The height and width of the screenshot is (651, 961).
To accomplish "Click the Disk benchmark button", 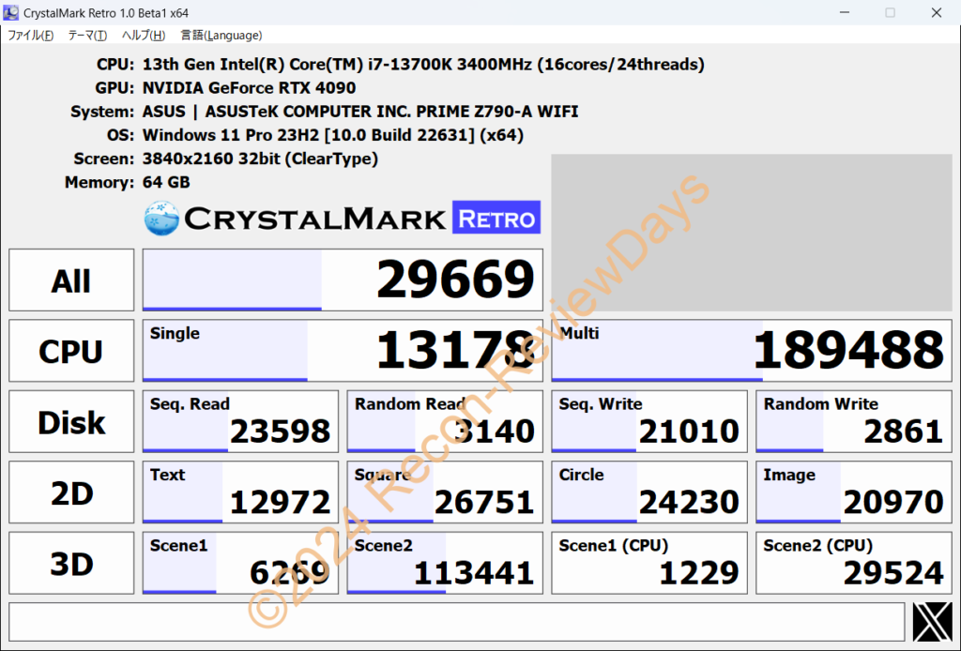I will [x=70, y=421].
